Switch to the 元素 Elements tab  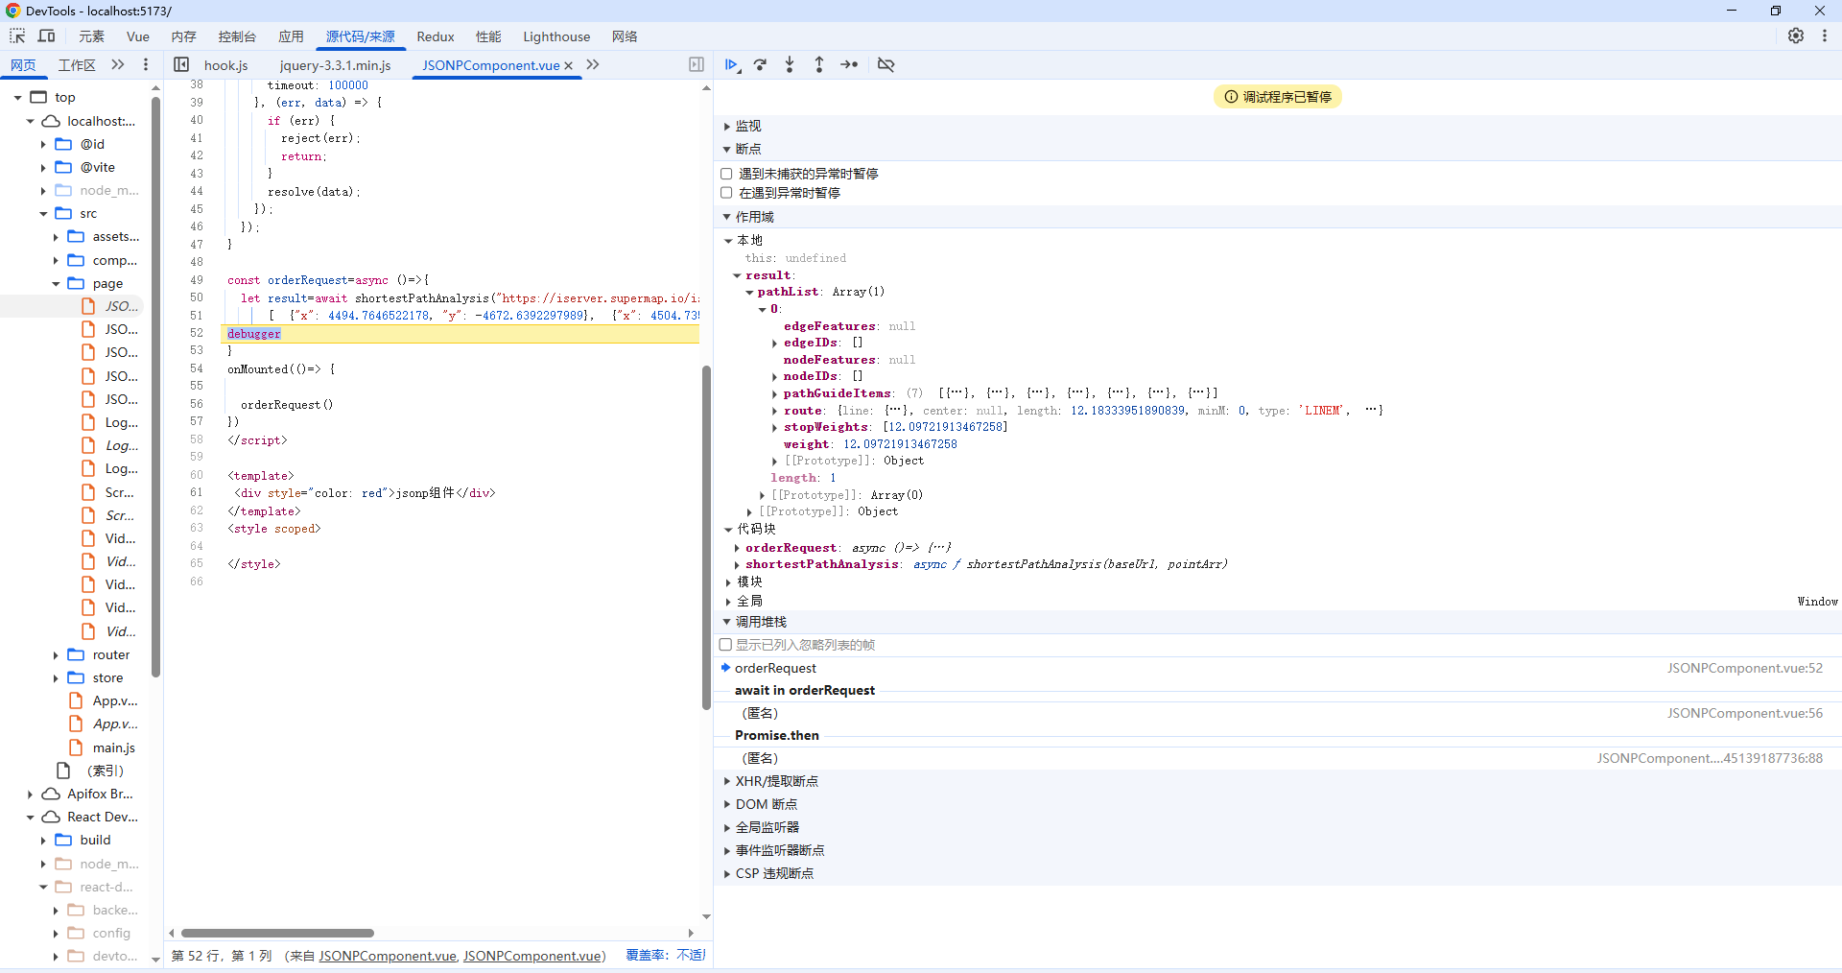pos(91,36)
